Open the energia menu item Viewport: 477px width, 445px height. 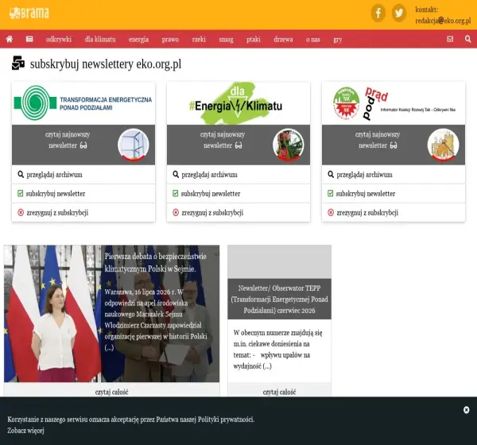138,40
